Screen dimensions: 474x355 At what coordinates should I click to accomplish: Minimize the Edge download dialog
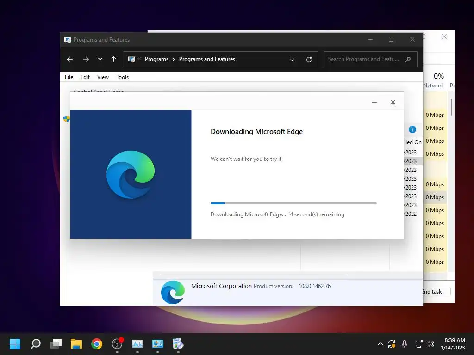[x=374, y=102]
